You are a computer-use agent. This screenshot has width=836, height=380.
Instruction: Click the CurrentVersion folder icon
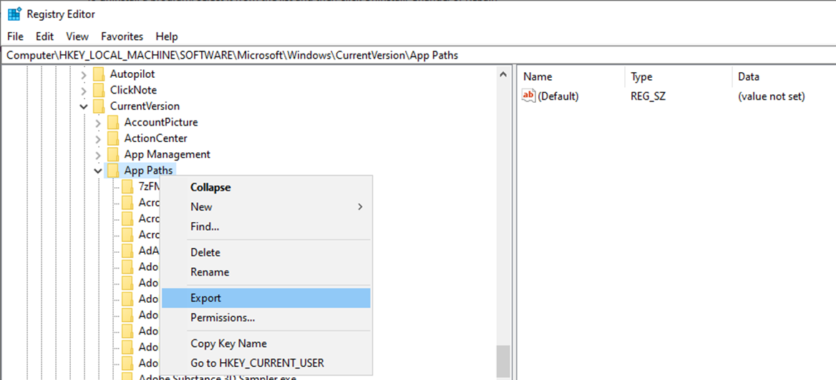[x=99, y=106]
